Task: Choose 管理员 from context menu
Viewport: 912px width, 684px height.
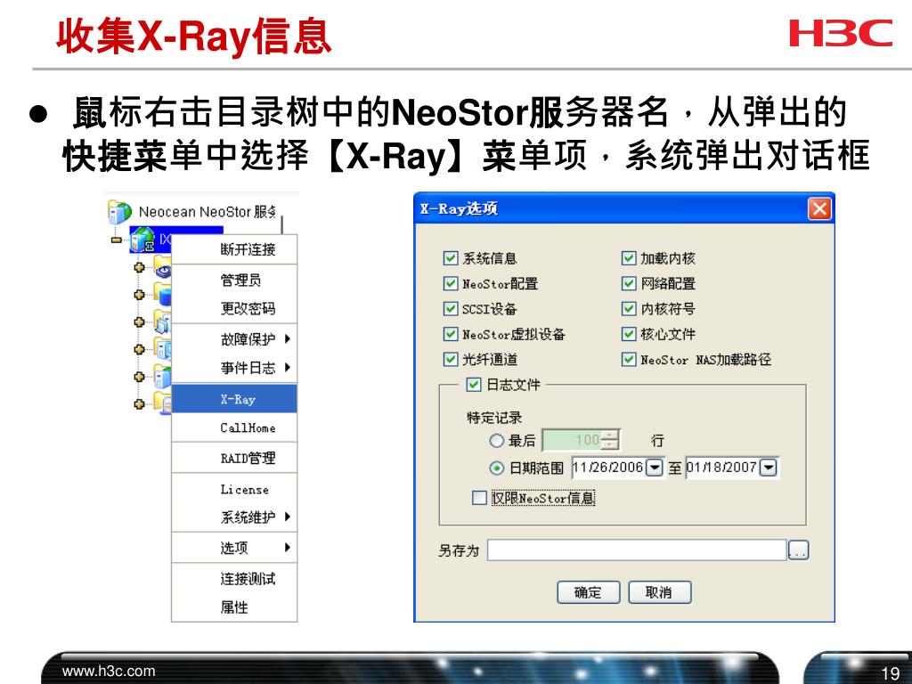Action: [234, 281]
